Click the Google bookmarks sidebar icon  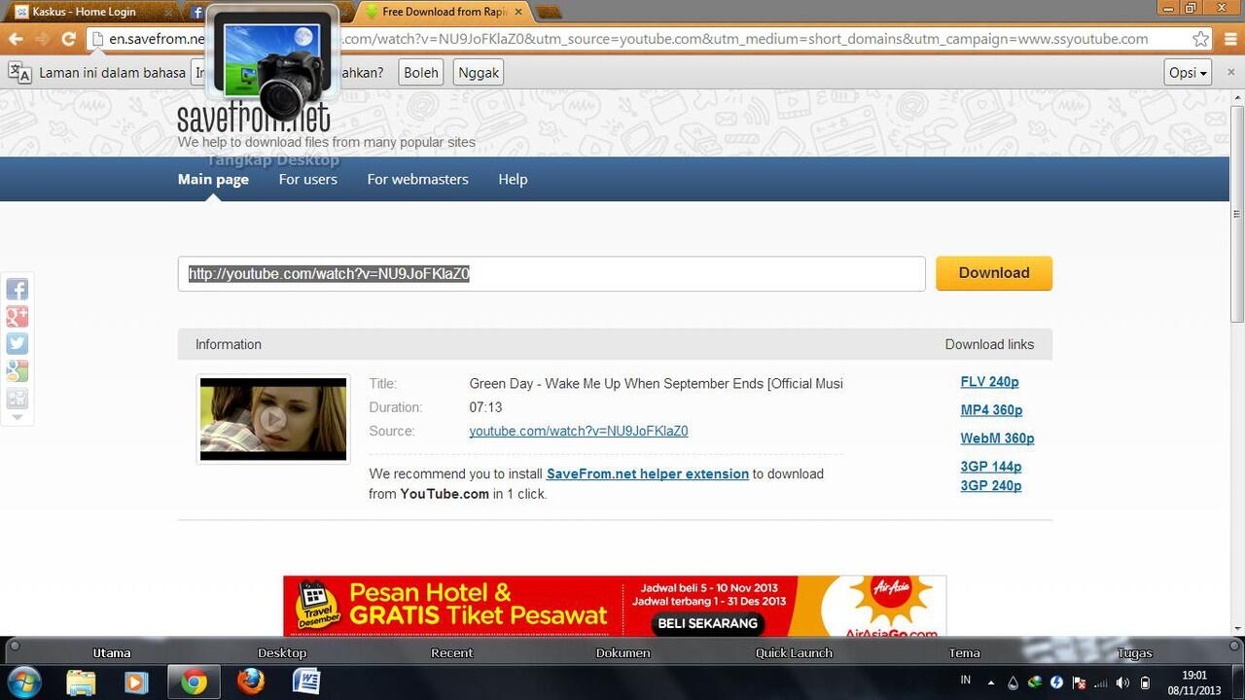point(17,370)
